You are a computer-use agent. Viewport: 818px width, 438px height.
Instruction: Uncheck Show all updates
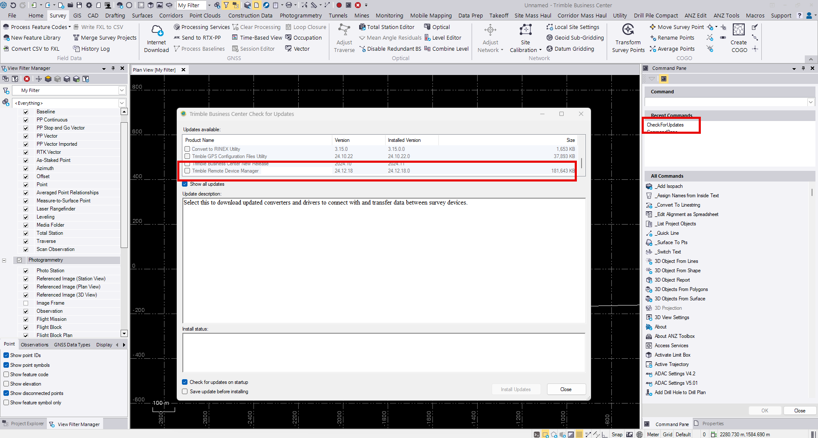(185, 184)
